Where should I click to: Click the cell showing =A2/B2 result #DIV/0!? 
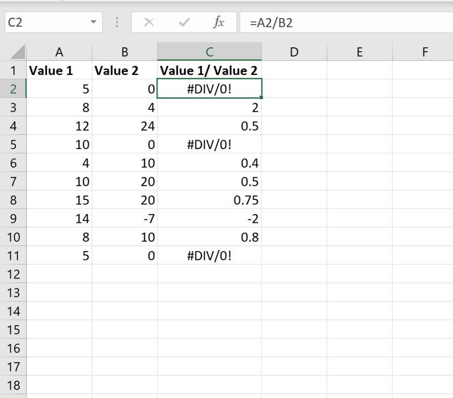click(x=209, y=88)
